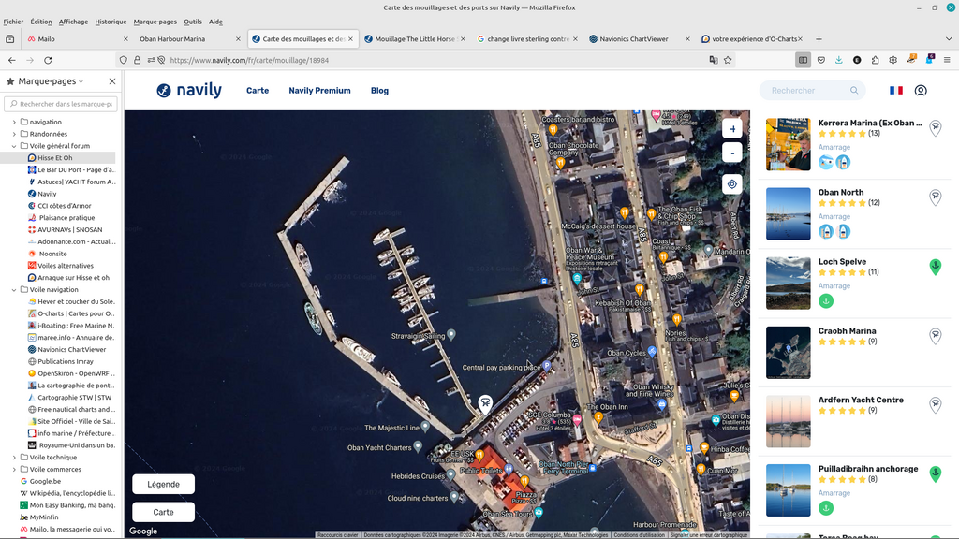
Task: Switch map view using the Carte button
Action: (163, 512)
